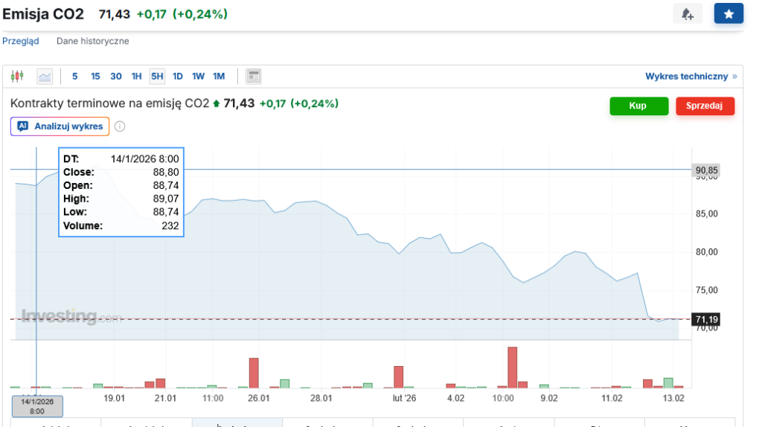Choose the 1W timeframe
This screenshot has height=427, width=762.
point(198,76)
